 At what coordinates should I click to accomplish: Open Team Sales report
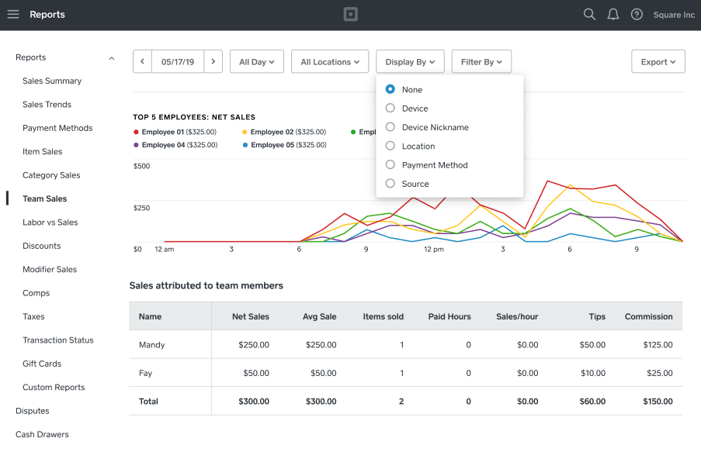pos(45,198)
